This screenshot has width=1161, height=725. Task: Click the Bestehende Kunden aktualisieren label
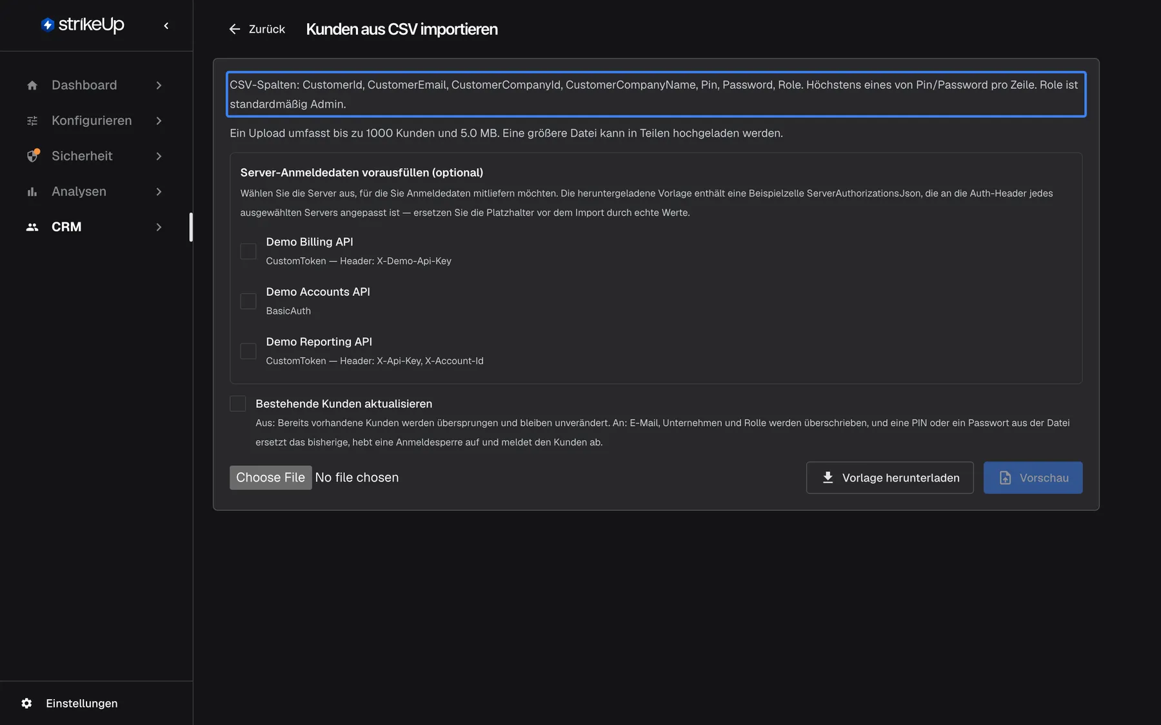point(344,403)
